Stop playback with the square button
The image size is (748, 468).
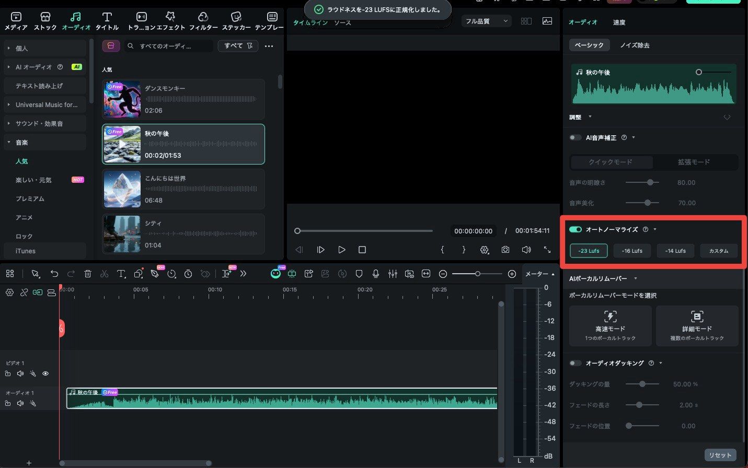(362, 250)
